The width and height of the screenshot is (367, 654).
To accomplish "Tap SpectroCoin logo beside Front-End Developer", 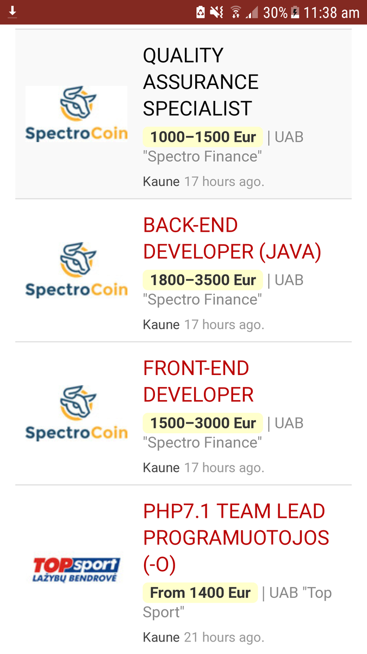I will [76, 413].
